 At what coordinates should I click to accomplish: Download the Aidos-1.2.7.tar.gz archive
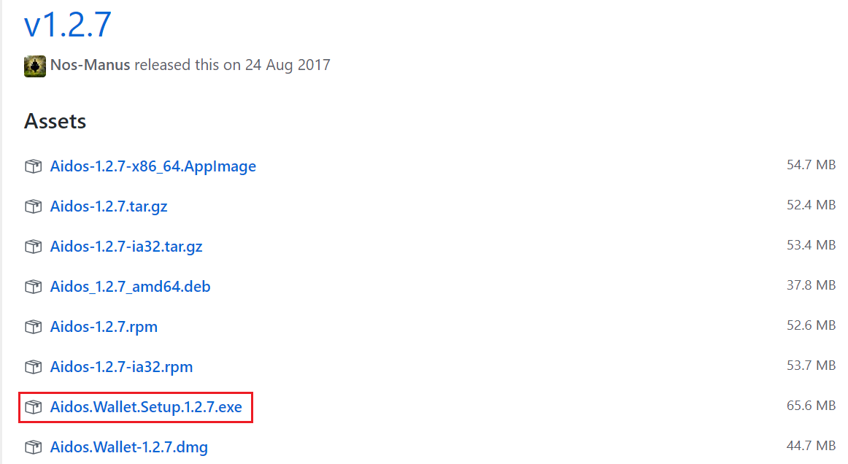click(x=109, y=206)
